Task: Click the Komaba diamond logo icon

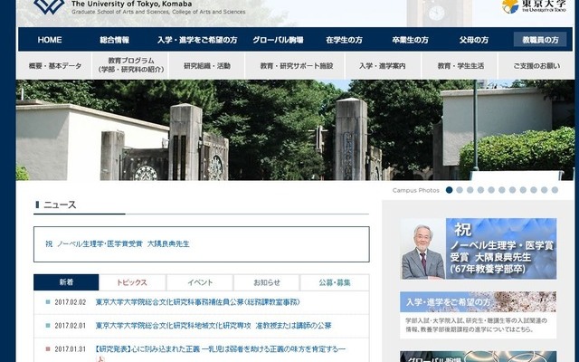Action: pyautogui.click(x=49, y=5)
